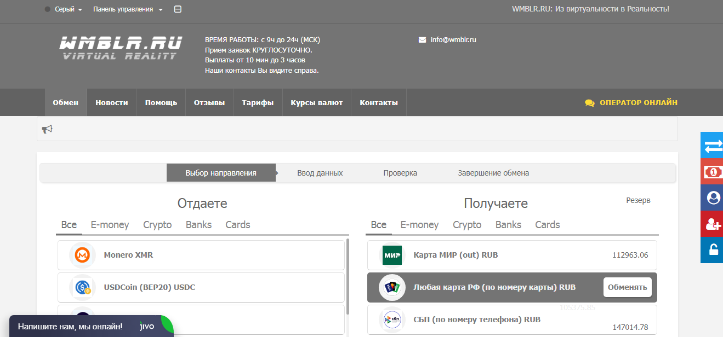The image size is (723, 337).
Task: Click the chat bubble icon near Оператор онлайн
Action: click(590, 103)
